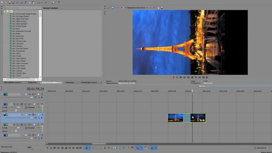Screen dimensions: 272x153
Task: Save the project using toolbar icon
Action: click(x=9, y=3)
